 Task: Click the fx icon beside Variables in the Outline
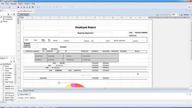3,75
